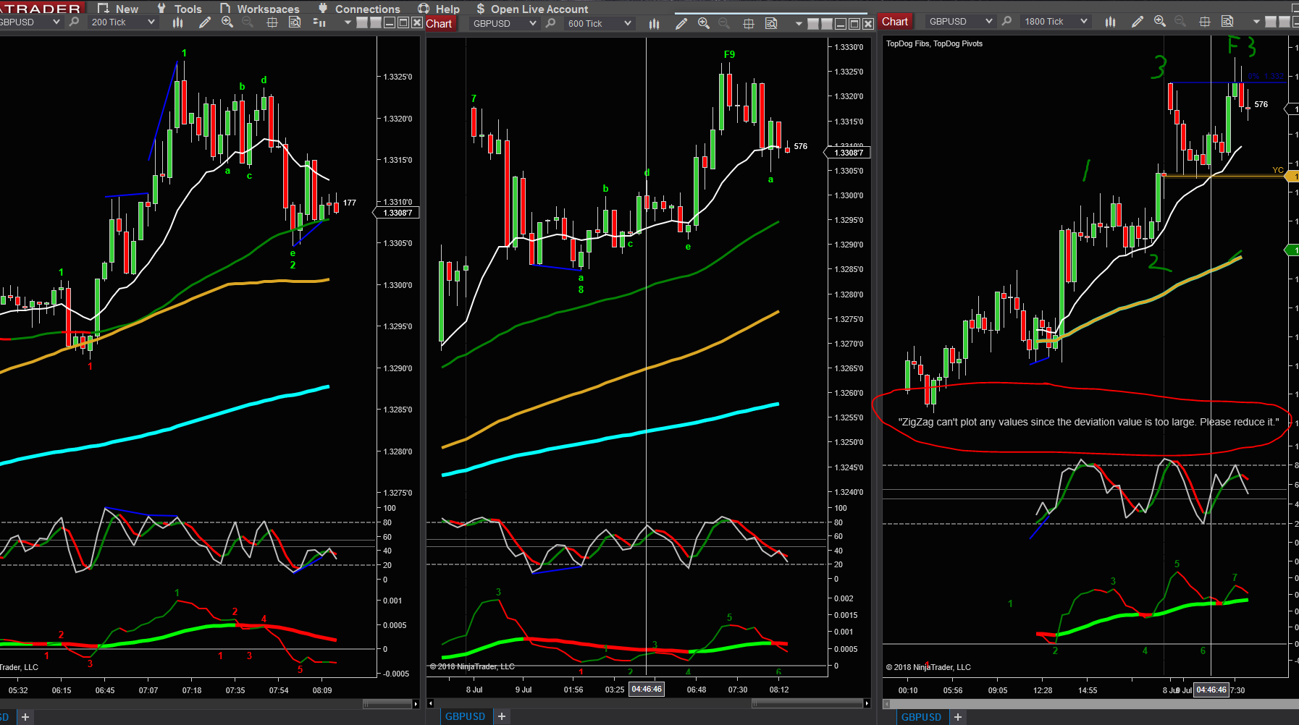The height and width of the screenshot is (725, 1299).
Task: Zoom in on the 1800 Tick chart
Action: (x=1160, y=22)
